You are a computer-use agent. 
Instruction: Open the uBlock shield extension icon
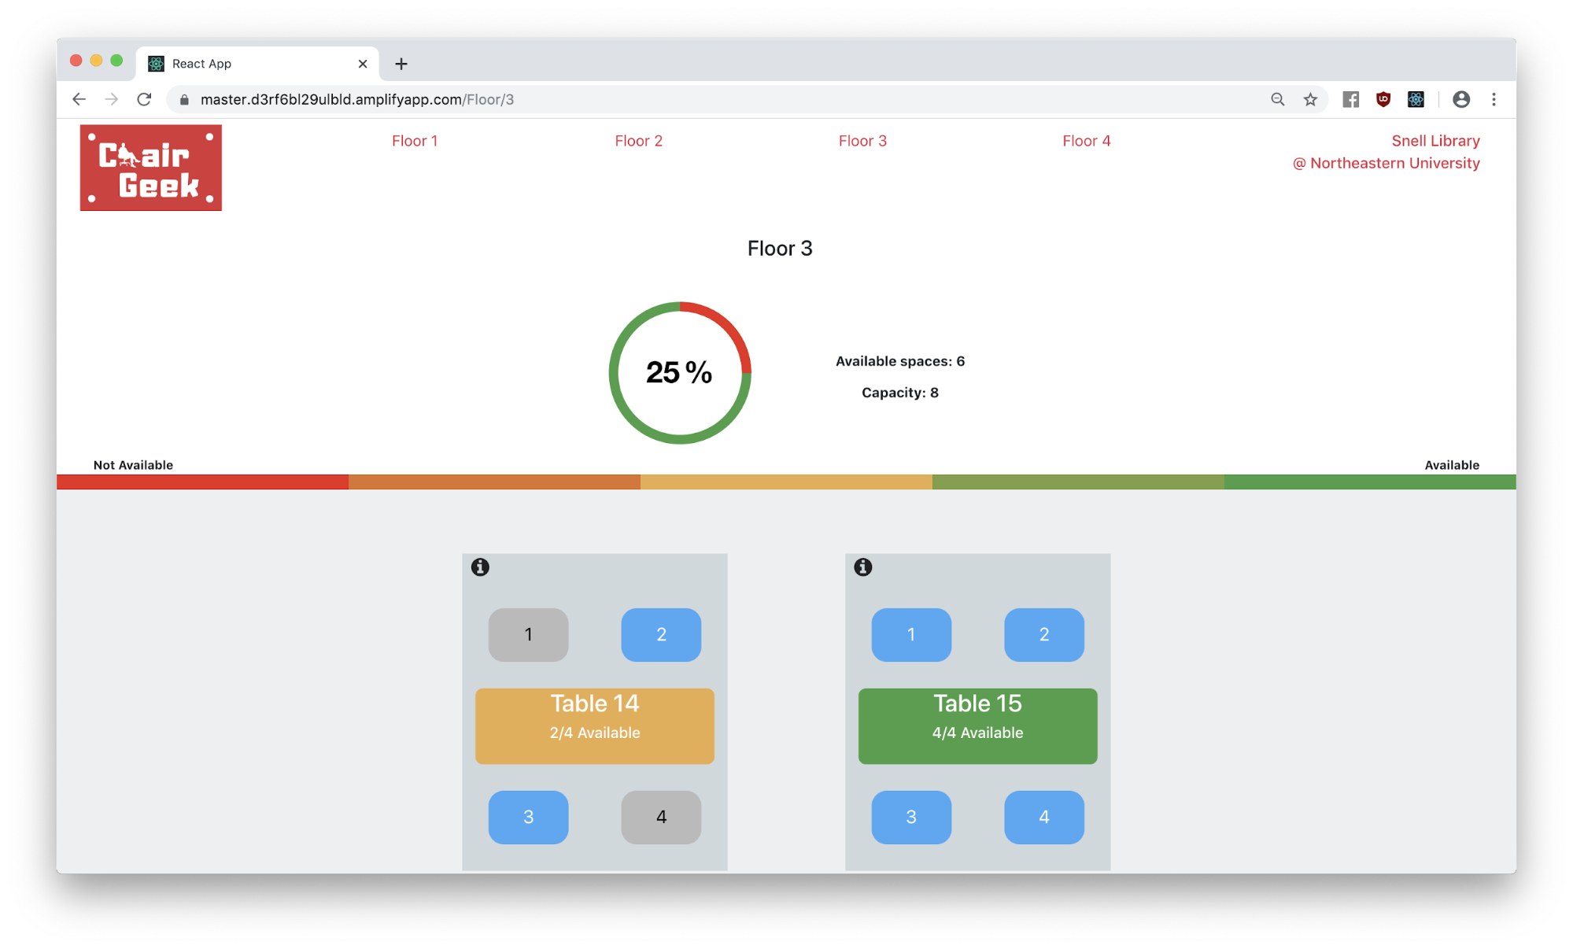click(1383, 99)
